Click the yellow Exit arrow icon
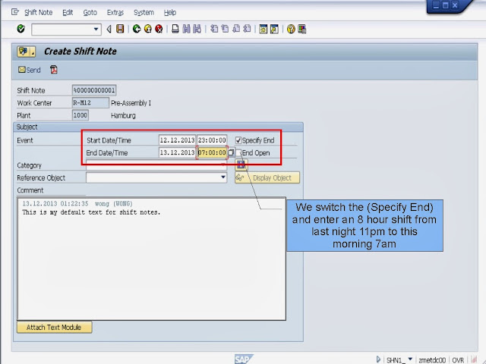This screenshot has height=364, width=486. coord(148,29)
